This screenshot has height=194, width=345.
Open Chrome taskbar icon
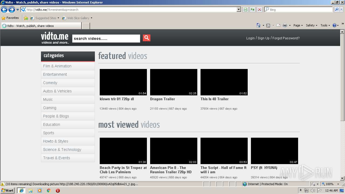coord(49,190)
